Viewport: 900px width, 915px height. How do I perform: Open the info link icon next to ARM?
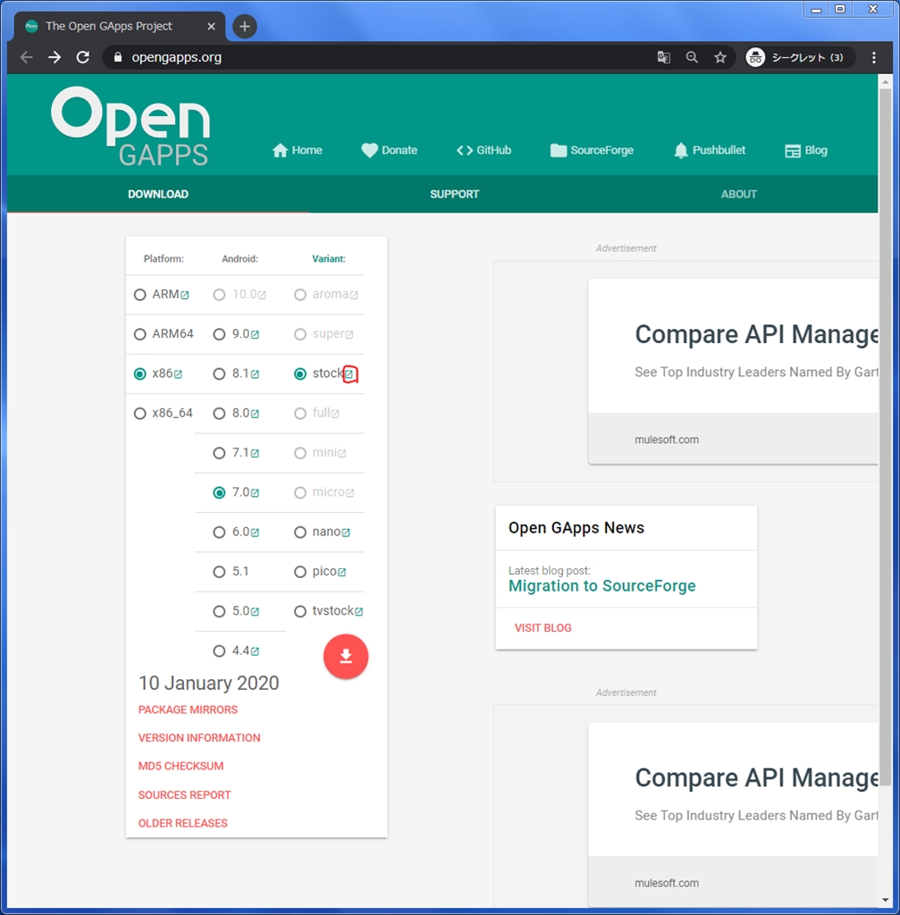click(184, 295)
